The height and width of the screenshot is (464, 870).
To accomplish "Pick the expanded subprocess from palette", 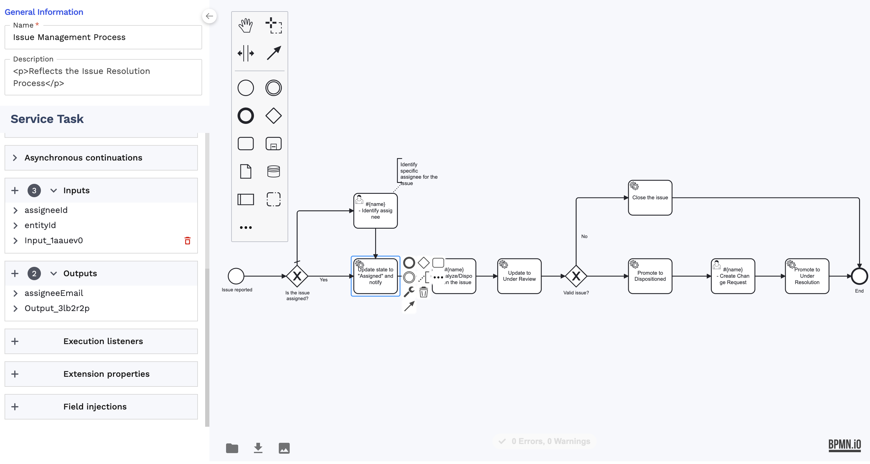I will click(x=274, y=144).
